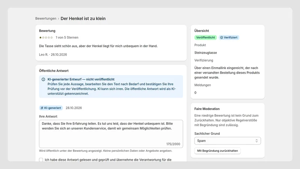Image resolution: width=300 pixels, height=169 pixels.
Task: Click reviewer line 'Leo R. · 26.10.2026'
Action: [53, 54]
